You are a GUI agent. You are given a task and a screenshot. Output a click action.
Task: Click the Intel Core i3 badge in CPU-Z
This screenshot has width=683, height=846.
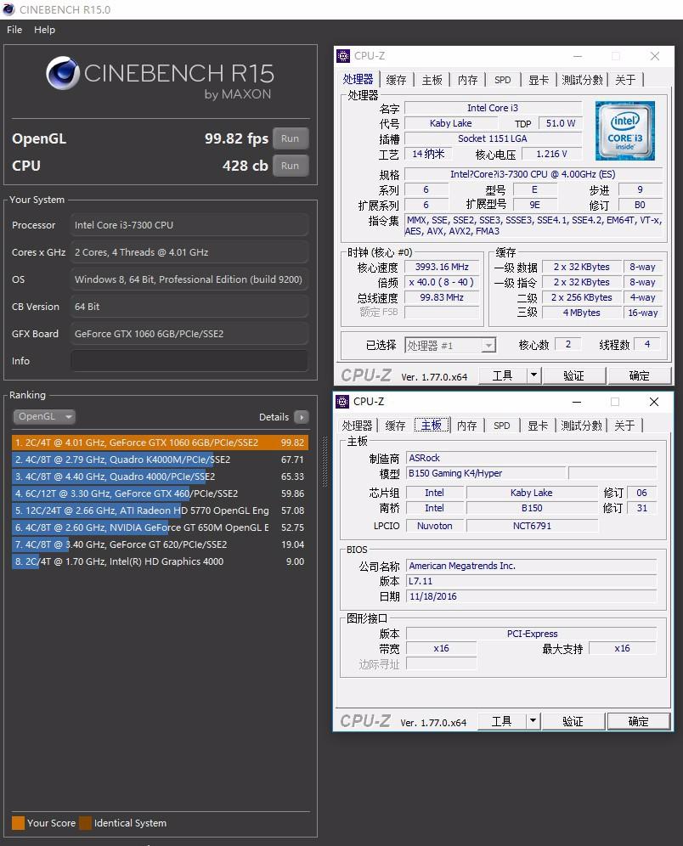625,132
